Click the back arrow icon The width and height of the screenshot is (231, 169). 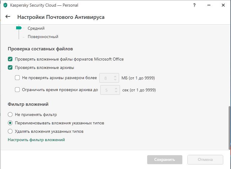(x=8, y=17)
